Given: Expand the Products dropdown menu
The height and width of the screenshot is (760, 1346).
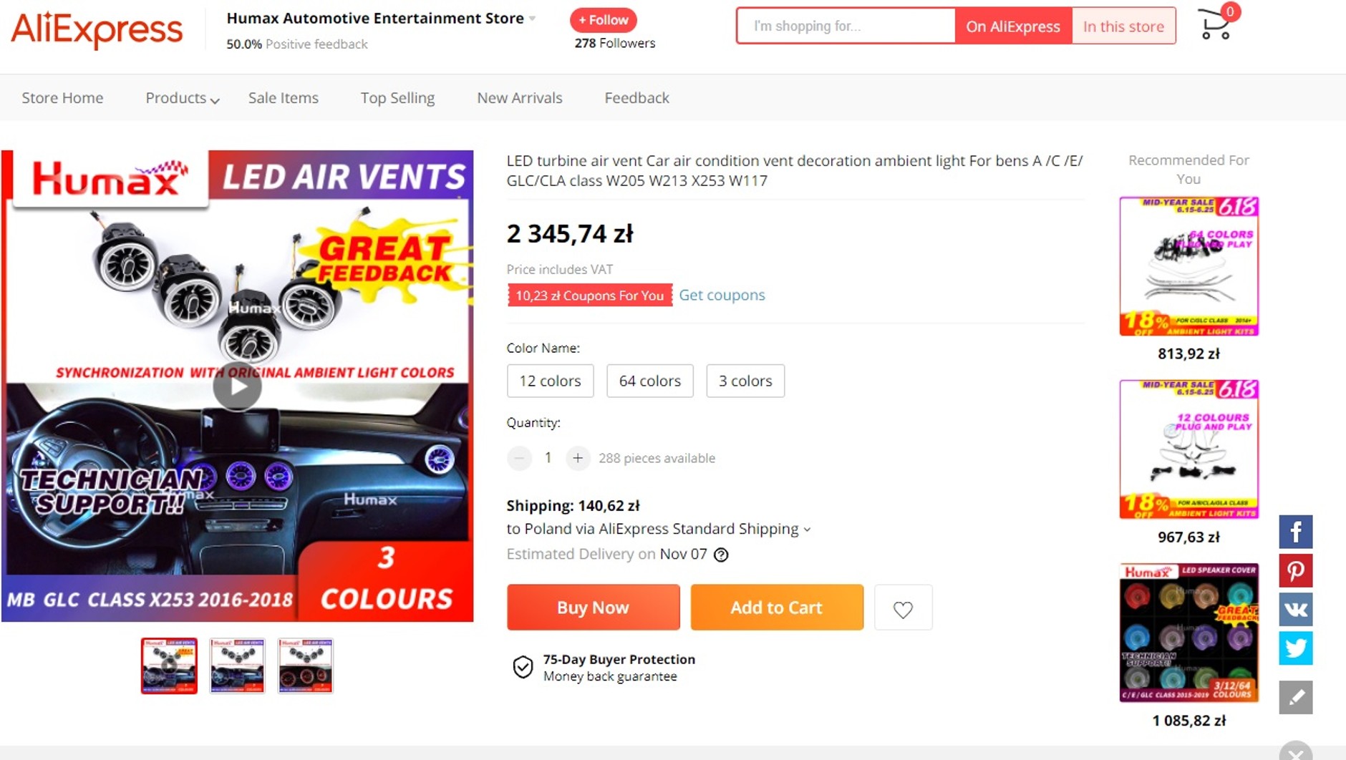Looking at the screenshot, I should click(x=182, y=98).
